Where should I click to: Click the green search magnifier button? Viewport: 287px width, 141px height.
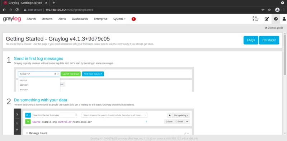point(28,122)
